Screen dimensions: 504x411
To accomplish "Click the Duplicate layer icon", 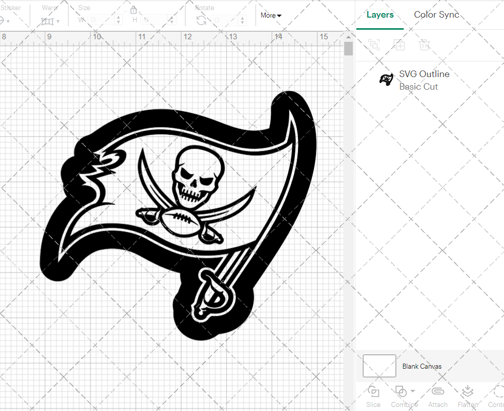I will point(400,45).
